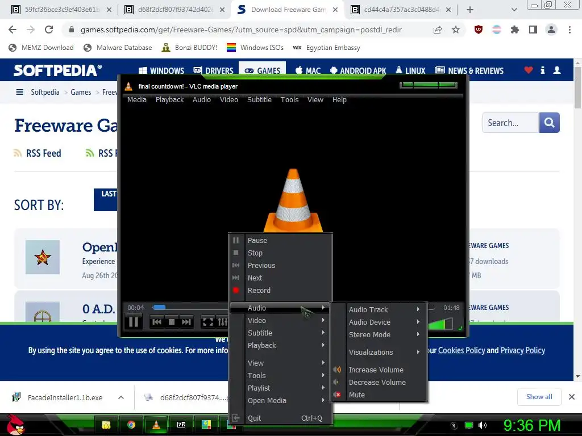Screen dimensions: 582x436
Task: Open uBlock Origin extension icon
Action: point(479,30)
